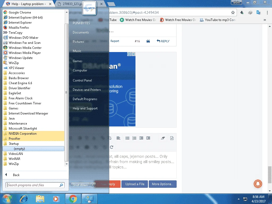This screenshot has height=204, width=272.
Task: Open Windows Explorer from taskbar
Action: point(40,199)
